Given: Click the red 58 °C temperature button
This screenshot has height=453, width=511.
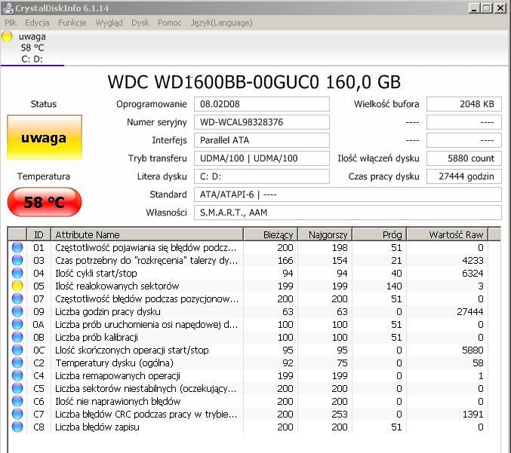Looking at the screenshot, I should pos(45,202).
